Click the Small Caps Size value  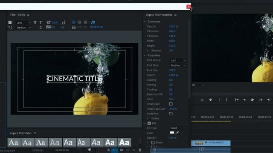click(x=173, y=109)
